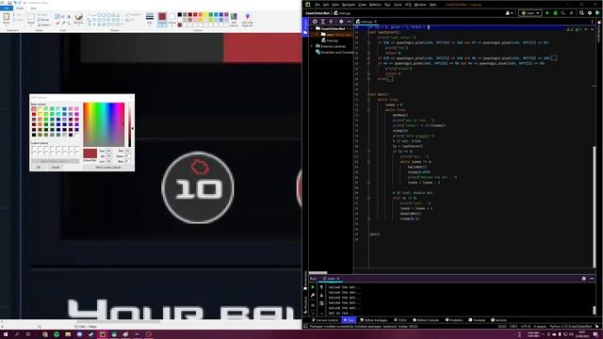
Task: Open the Python Packages tool tab
Action: (374, 320)
